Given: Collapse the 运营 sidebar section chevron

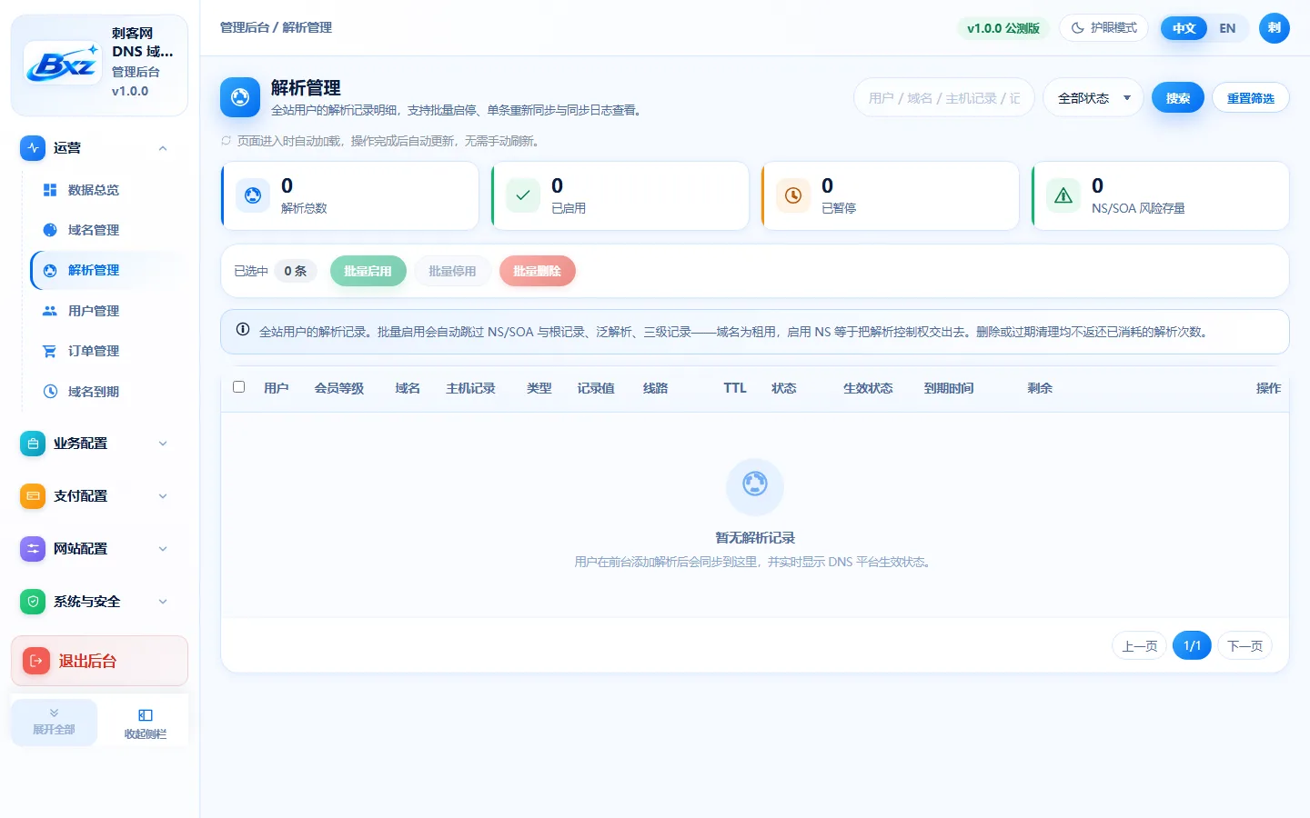Looking at the screenshot, I should pos(163,148).
